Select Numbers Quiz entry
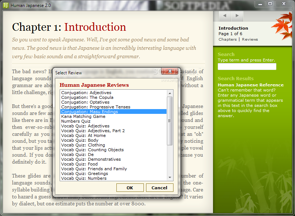Viewport: 295px width, 216px height. 113,121
